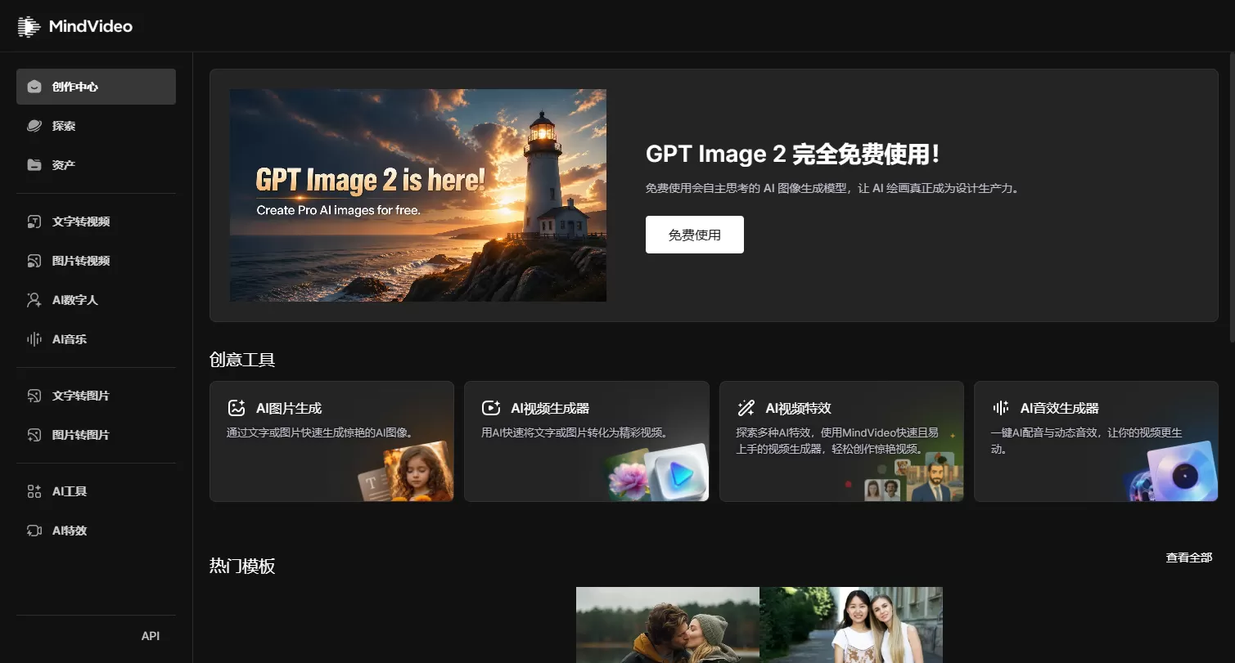1235x663 pixels.
Task: Click the 免费使用 button
Action: tap(695, 235)
